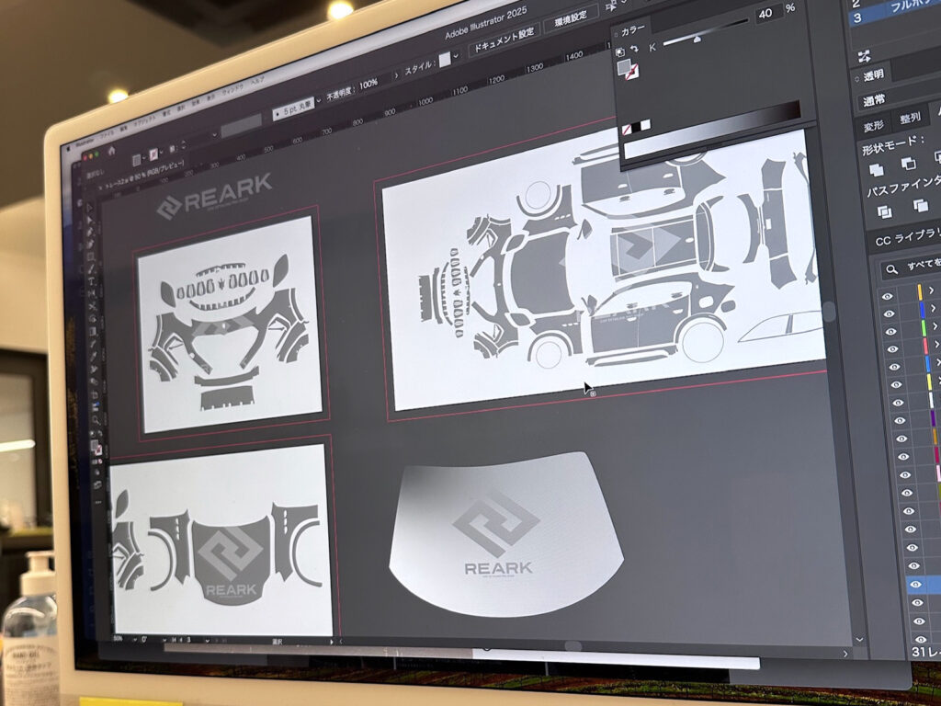Click the Home icon in the top bar

[111, 149]
